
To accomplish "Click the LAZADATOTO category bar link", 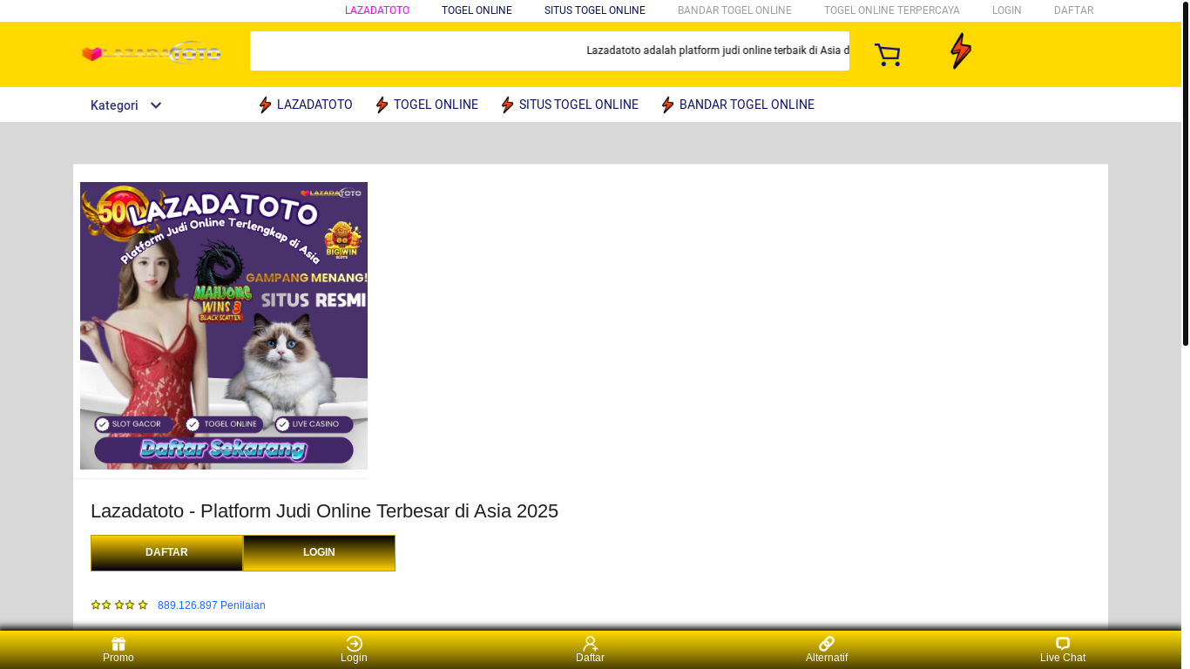I will 314,105.
